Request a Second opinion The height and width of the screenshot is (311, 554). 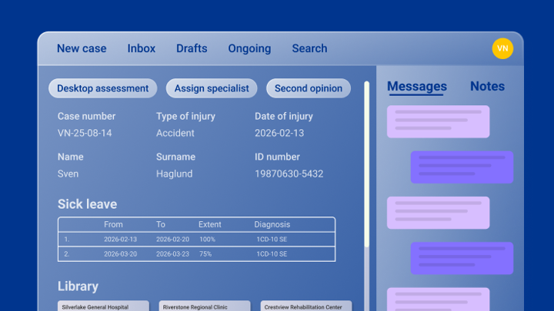pos(309,88)
